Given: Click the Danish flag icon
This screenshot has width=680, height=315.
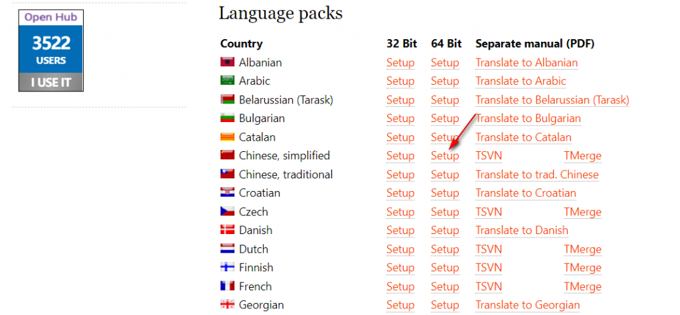Looking at the screenshot, I should click(228, 229).
